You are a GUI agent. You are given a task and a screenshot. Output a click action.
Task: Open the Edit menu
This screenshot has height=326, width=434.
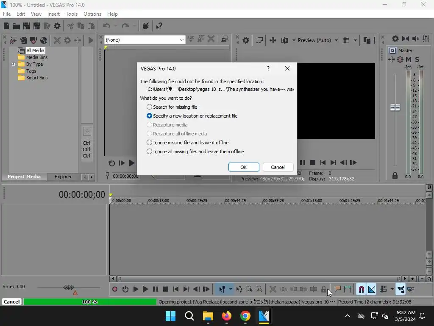click(20, 14)
